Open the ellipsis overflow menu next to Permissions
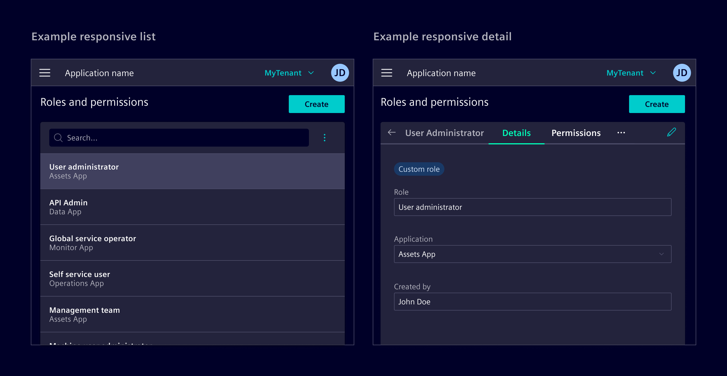This screenshot has height=376, width=727. (622, 133)
